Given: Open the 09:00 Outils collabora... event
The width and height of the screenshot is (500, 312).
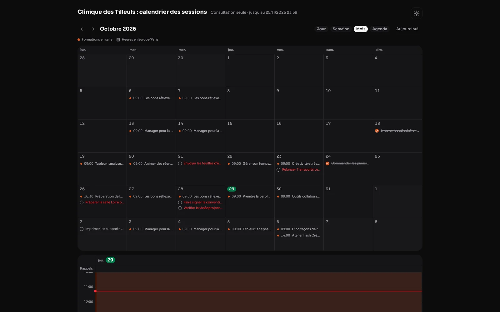Looking at the screenshot, I should 299,197.
